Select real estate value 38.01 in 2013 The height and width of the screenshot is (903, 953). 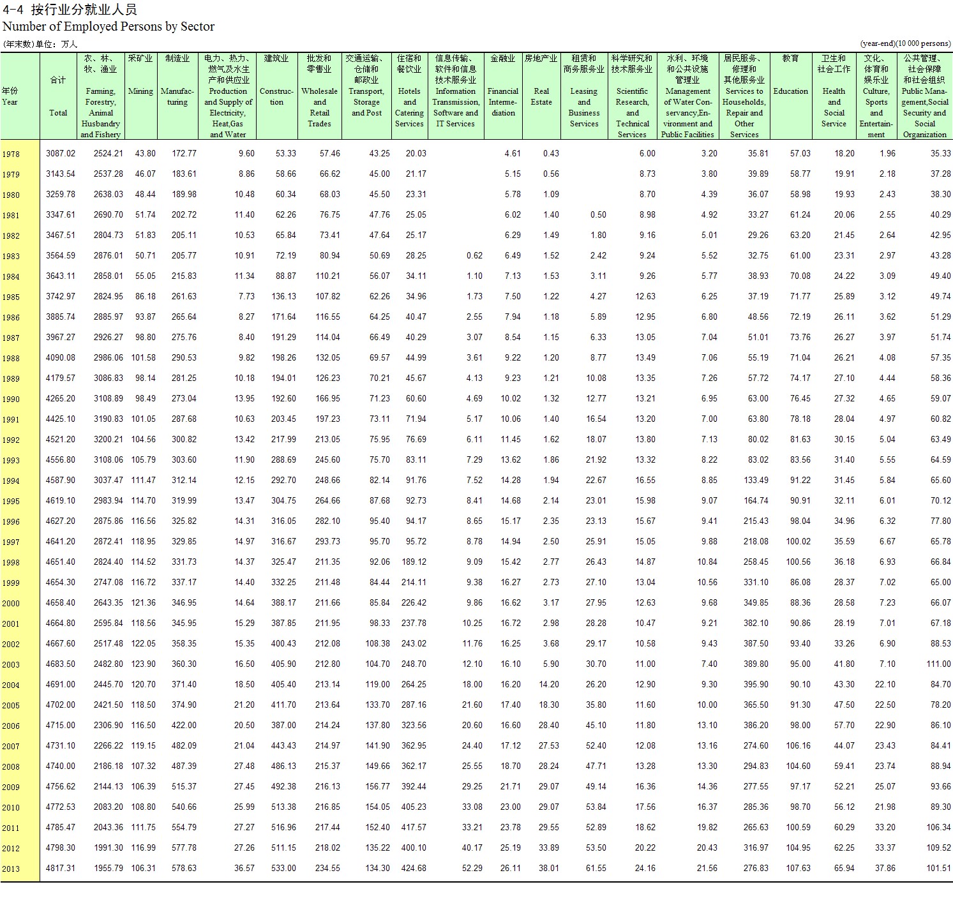click(x=549, y=869)
